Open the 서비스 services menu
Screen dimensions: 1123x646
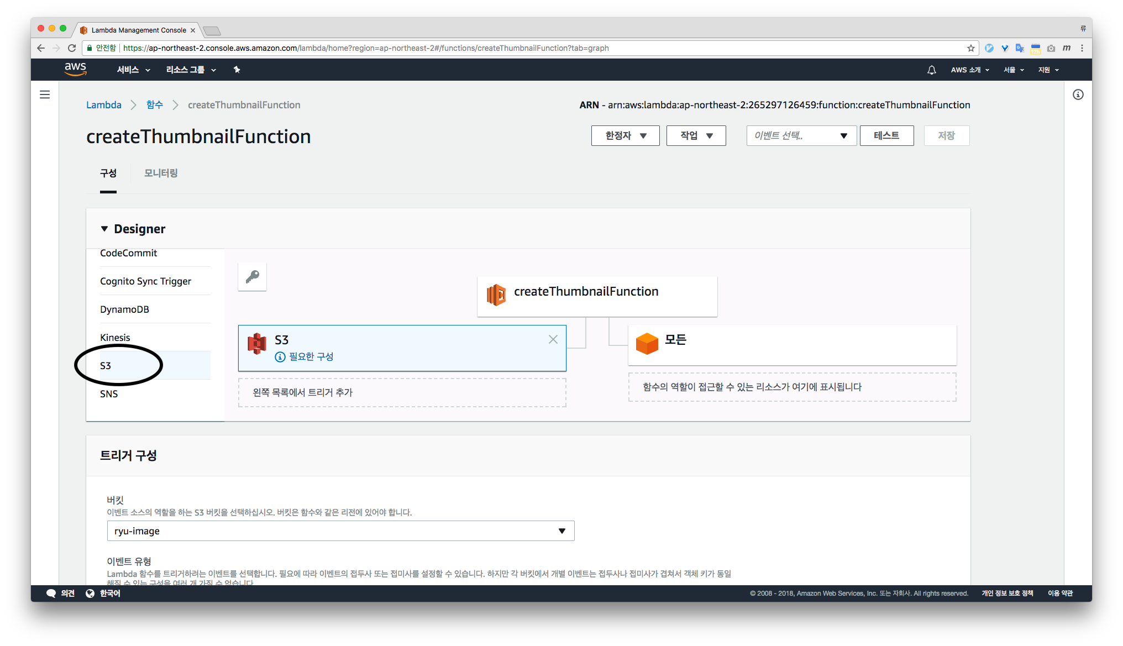(x=133, y=70)
